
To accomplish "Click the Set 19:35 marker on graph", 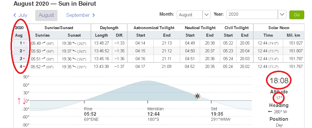I will tap(211, 102).
